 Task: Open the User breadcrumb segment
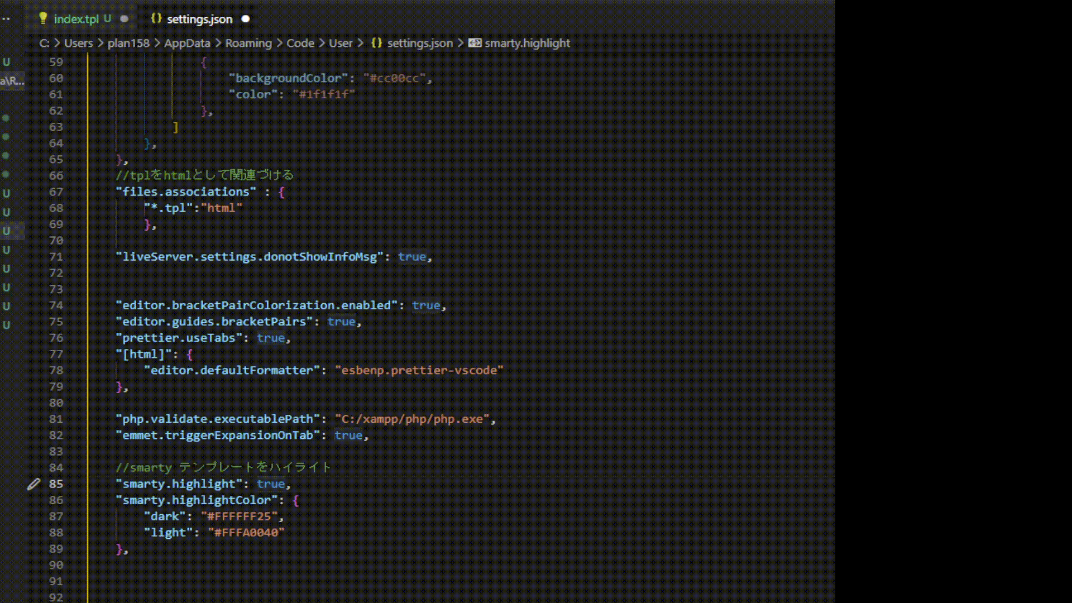tap(341, 43)
